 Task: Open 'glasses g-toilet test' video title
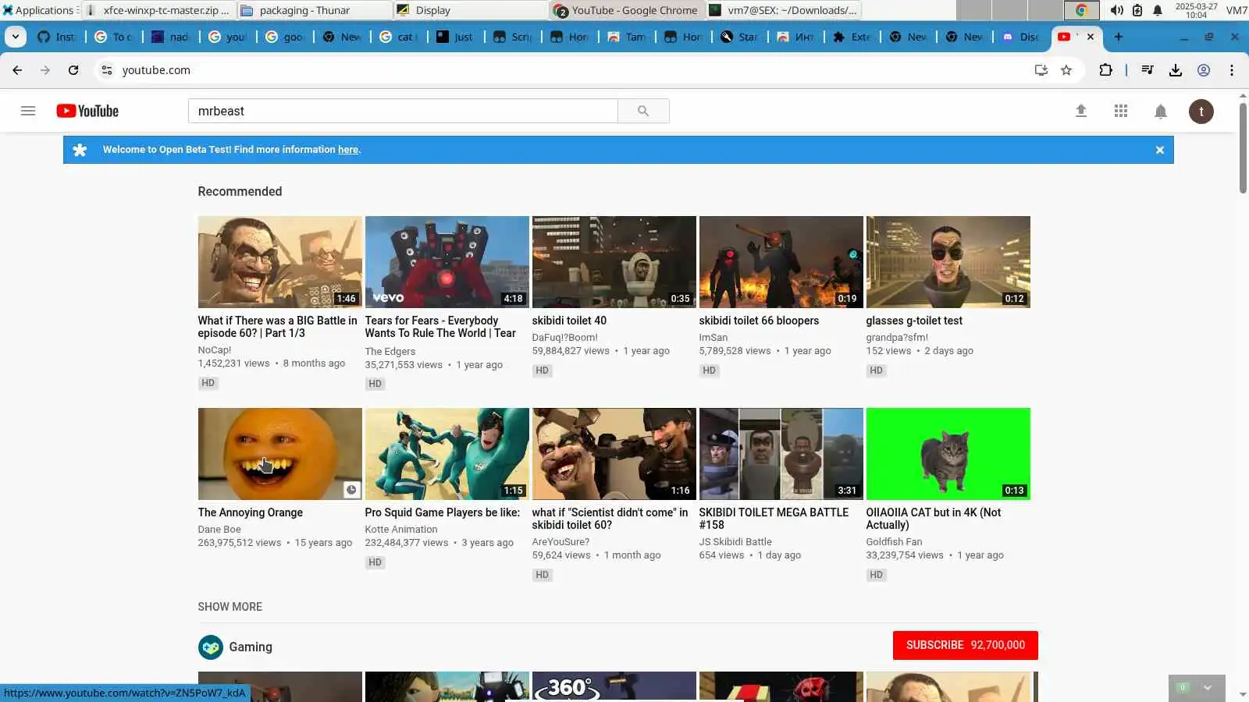tap(914, 321)
